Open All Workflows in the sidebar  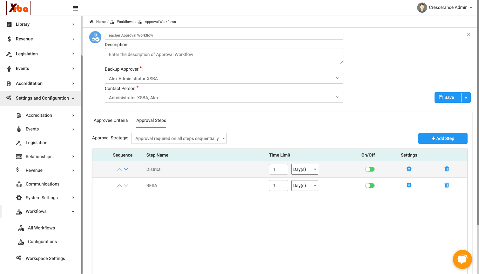41,228
